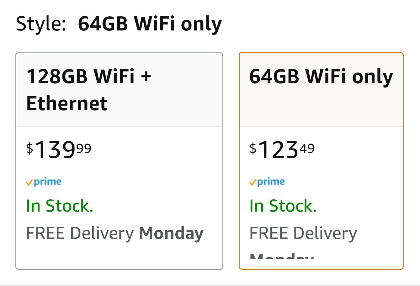
Task: Click FREE Delivery text in the 128GB card
Action: pos(80,233)
